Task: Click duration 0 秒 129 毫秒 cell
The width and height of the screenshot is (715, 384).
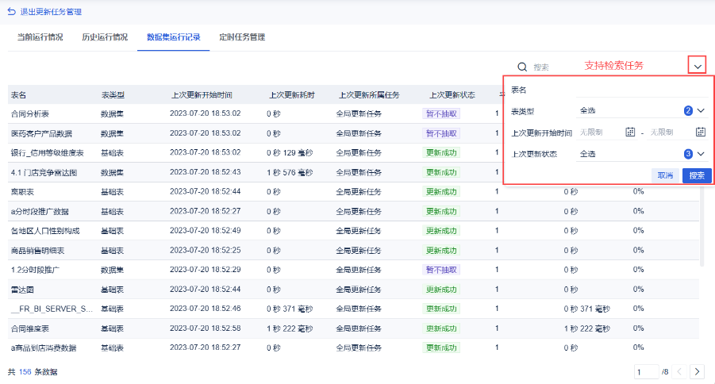Action: pyautogui.click(x=290, y=153)
